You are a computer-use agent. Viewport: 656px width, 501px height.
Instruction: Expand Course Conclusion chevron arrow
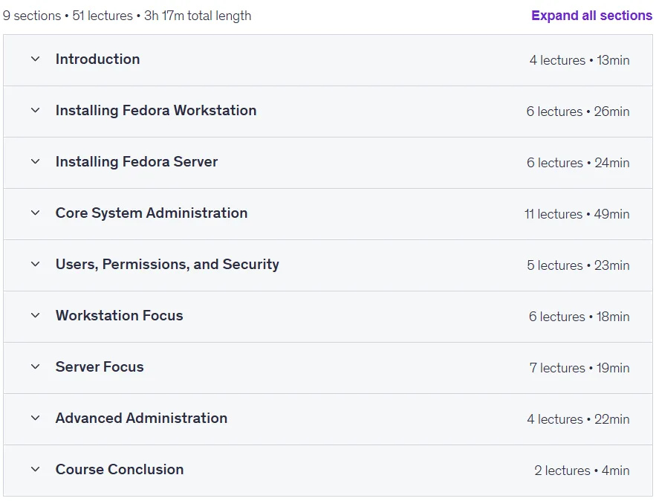[x=36, y=469]
